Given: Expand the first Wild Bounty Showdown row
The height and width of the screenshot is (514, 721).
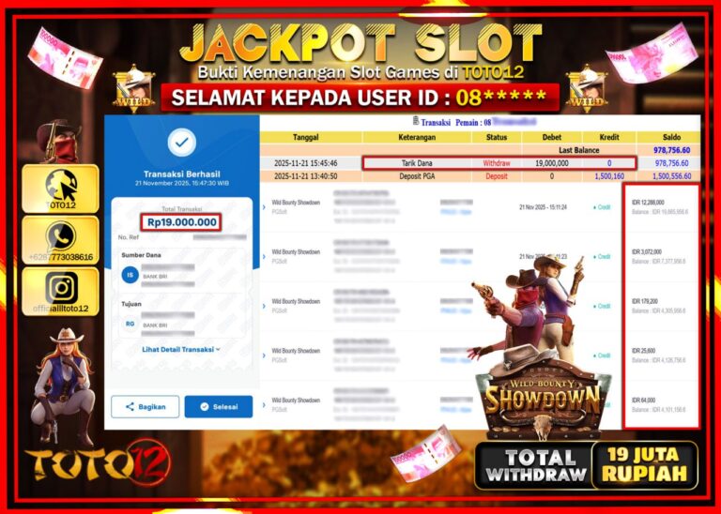Looking at the screenshot, I should (264, 207).
